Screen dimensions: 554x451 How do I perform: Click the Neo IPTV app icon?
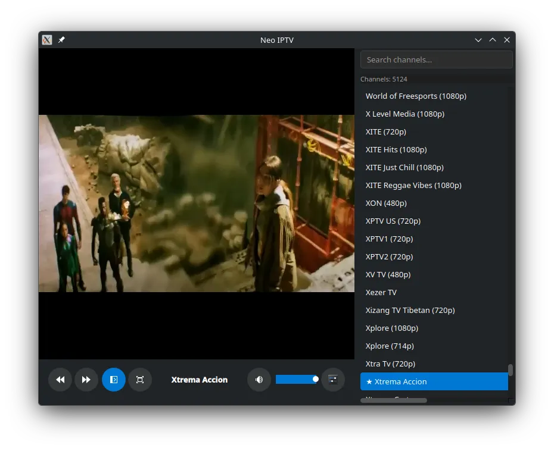pos(46,40)
